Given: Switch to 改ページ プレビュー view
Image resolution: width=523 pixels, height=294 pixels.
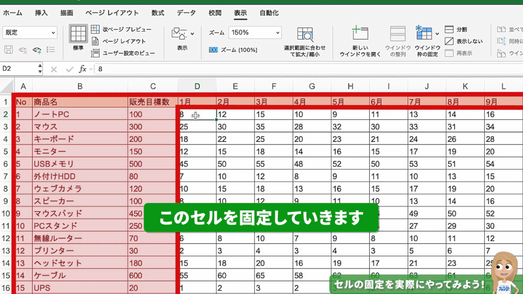Looking at the screenshot, I should pos(121,29).
